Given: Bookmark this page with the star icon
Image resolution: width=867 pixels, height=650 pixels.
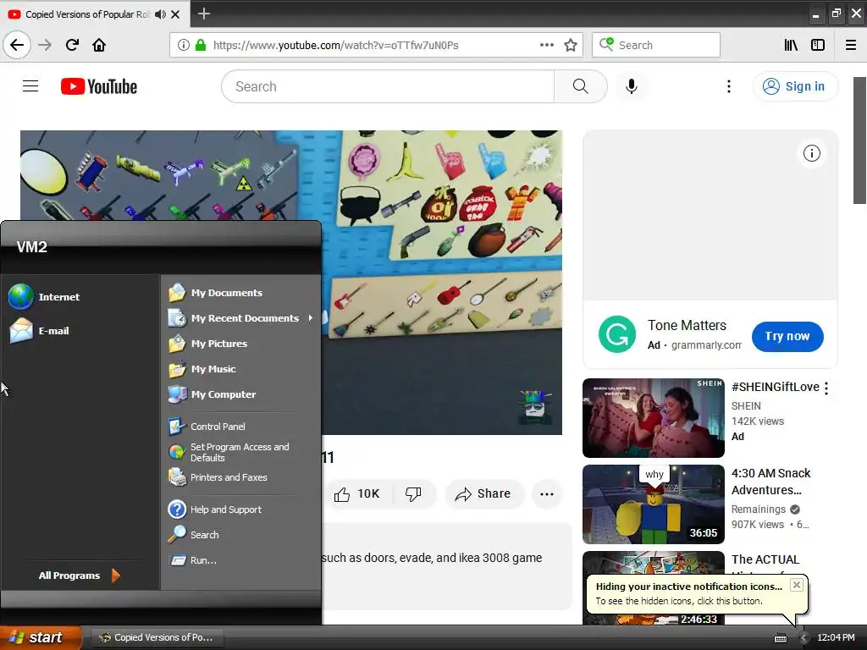Looking at the screenshot, I should [571, 45].
